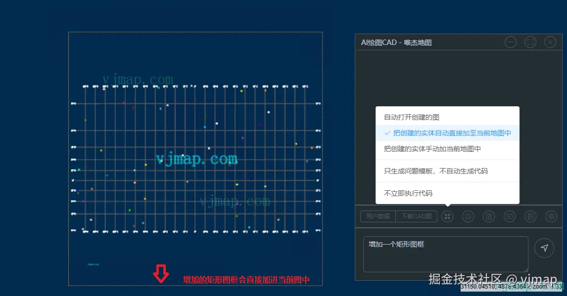
Task: Click the 下载CAD图 button
Action: point(416,216)
